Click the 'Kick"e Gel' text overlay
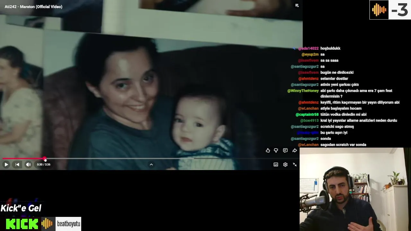 coord(21,208)
